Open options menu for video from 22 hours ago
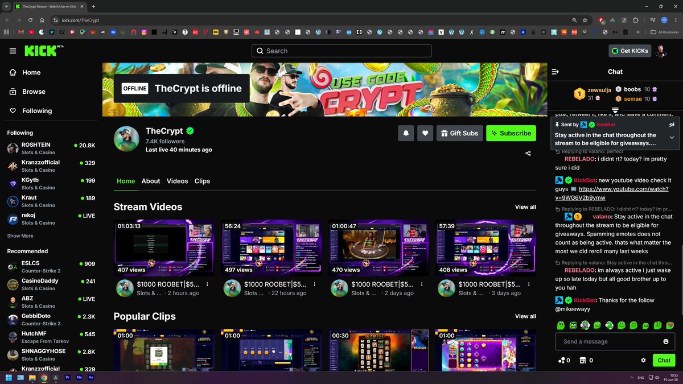This screenshot has height=384, width=683. tap(314, 284)
